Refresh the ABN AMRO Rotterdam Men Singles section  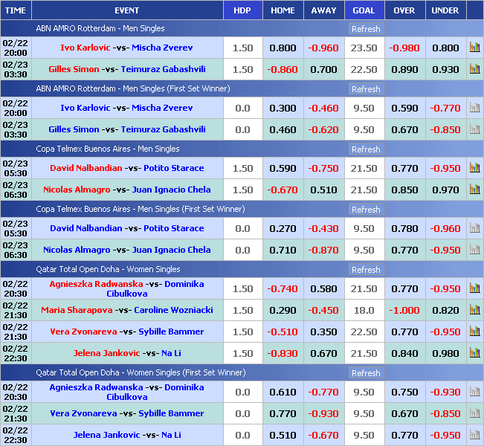coord(365,29)
